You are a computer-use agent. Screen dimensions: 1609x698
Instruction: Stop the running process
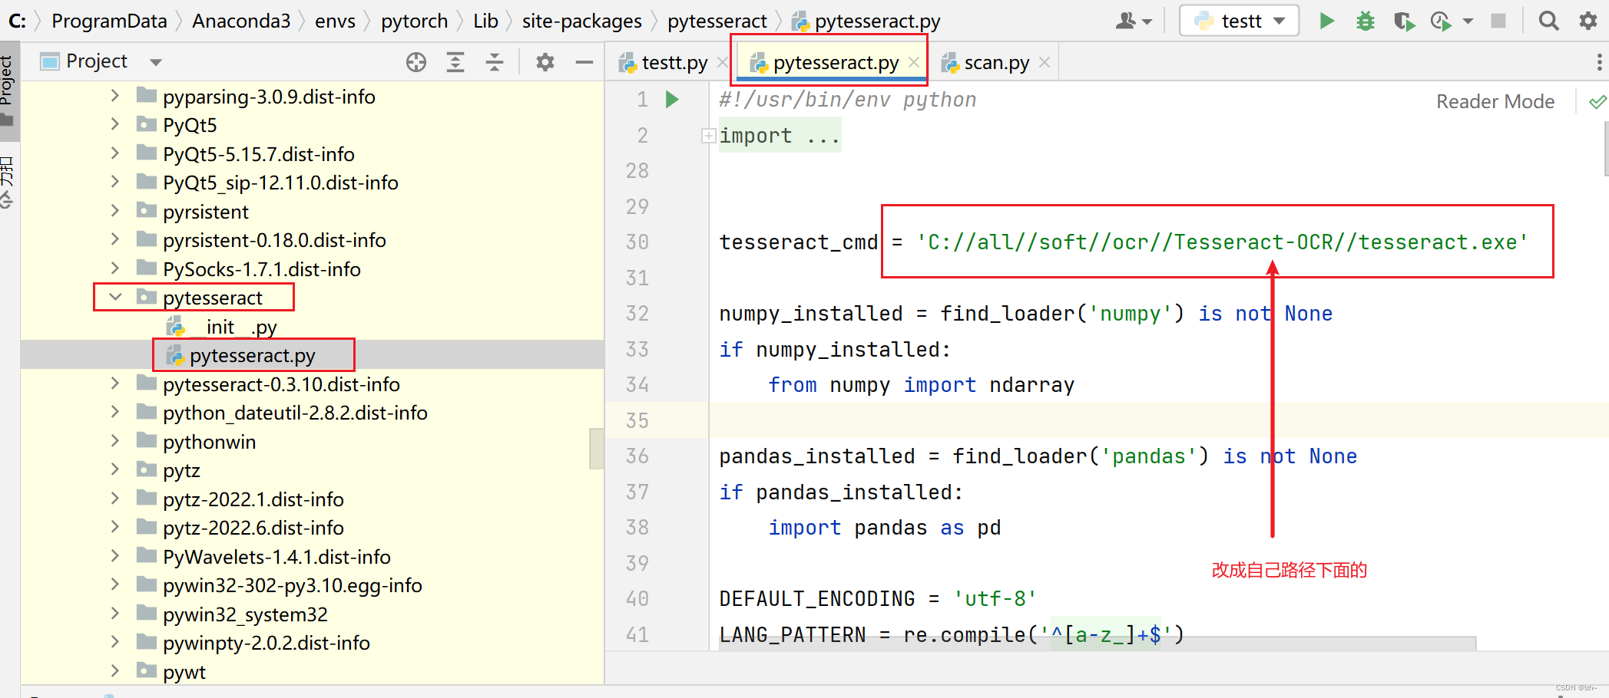click(1498, 21)
